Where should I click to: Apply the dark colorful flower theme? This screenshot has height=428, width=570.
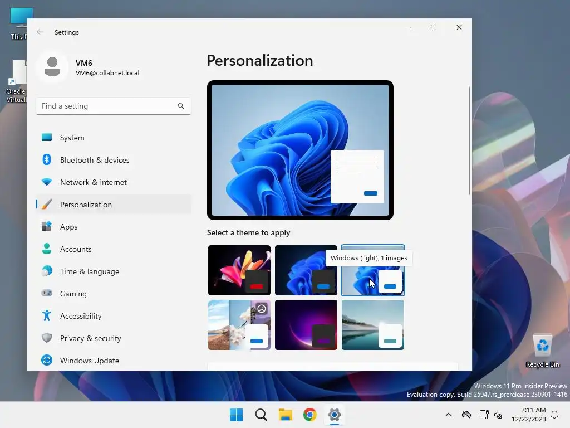tap(239, 270)
